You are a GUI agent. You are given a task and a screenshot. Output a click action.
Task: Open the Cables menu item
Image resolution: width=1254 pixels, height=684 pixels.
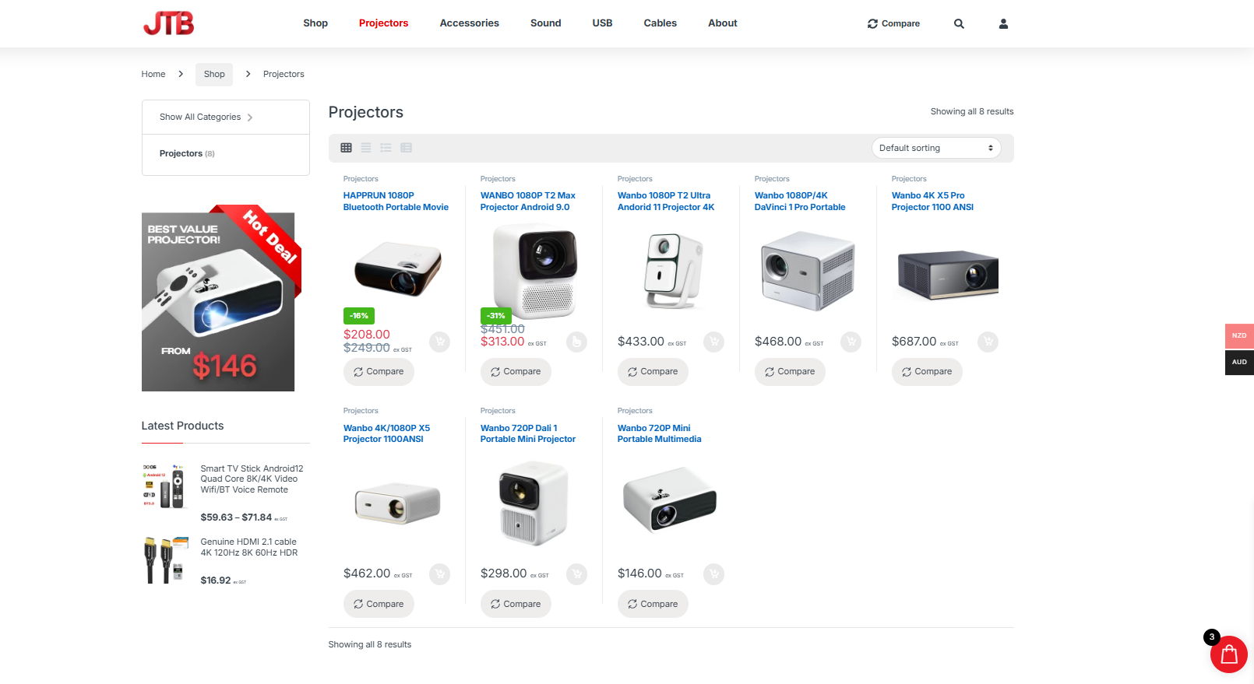point(660,23)
